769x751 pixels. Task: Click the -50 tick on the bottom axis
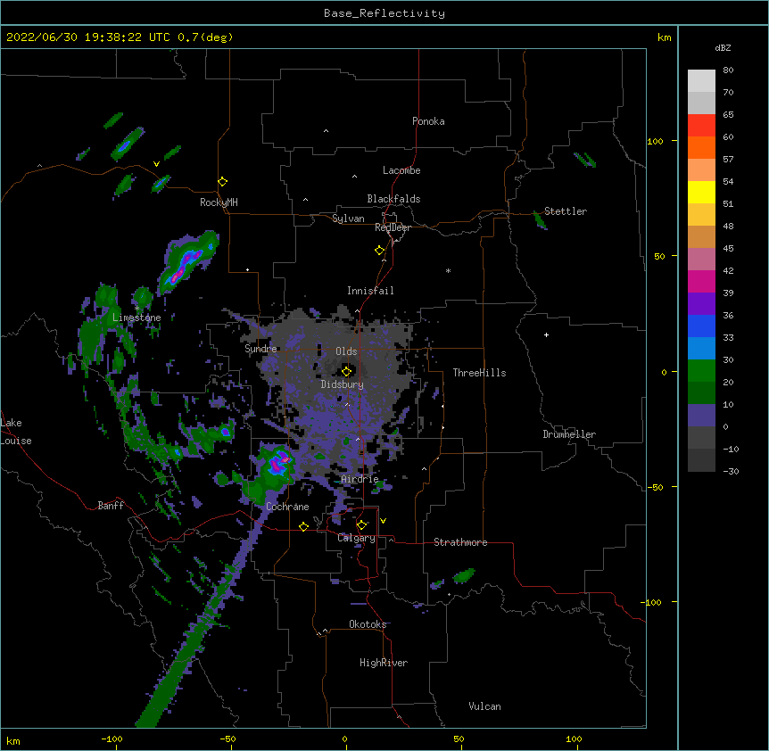(x=227, y=739)
